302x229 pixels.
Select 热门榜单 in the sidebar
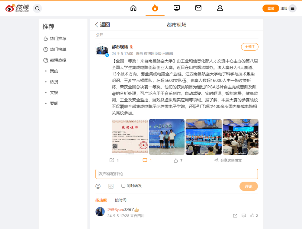pyautogui.click(x=58, y=49)
